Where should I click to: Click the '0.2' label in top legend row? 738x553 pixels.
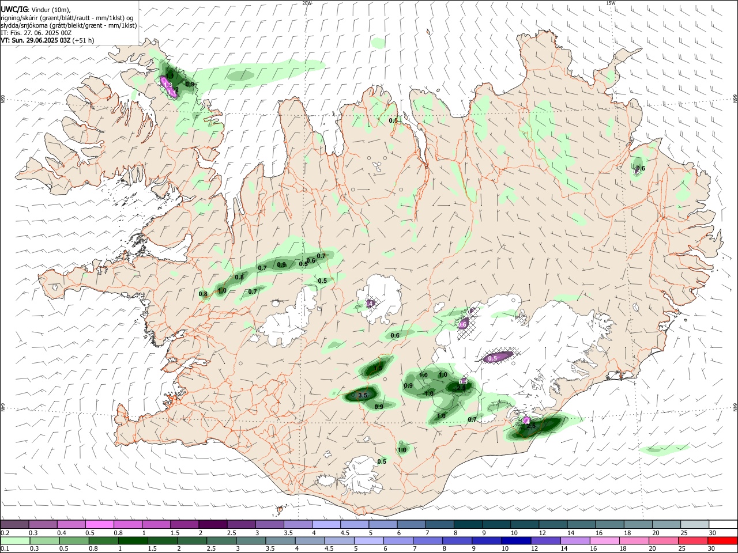(x=5, y=533)
